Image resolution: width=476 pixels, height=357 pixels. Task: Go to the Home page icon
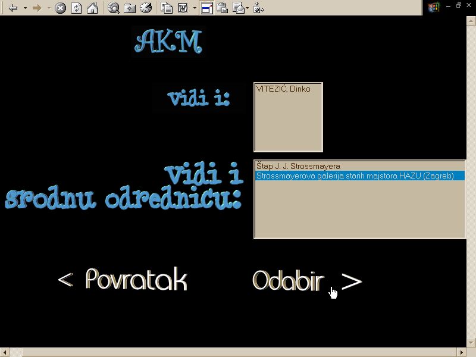click(x=92, y=8)
